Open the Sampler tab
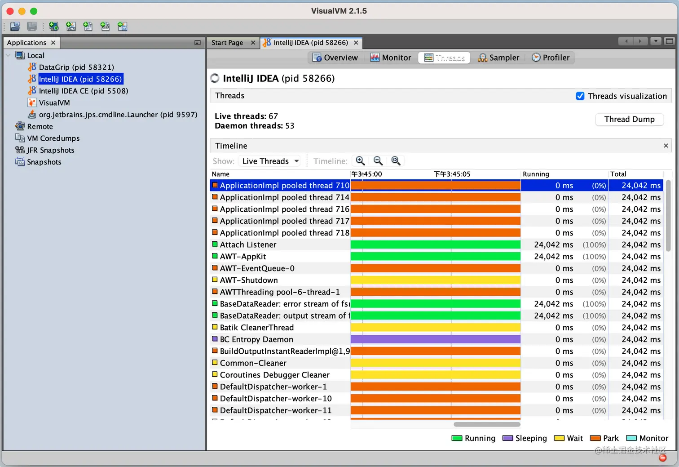Screen dimensions: 679x467 pos(498,58)
